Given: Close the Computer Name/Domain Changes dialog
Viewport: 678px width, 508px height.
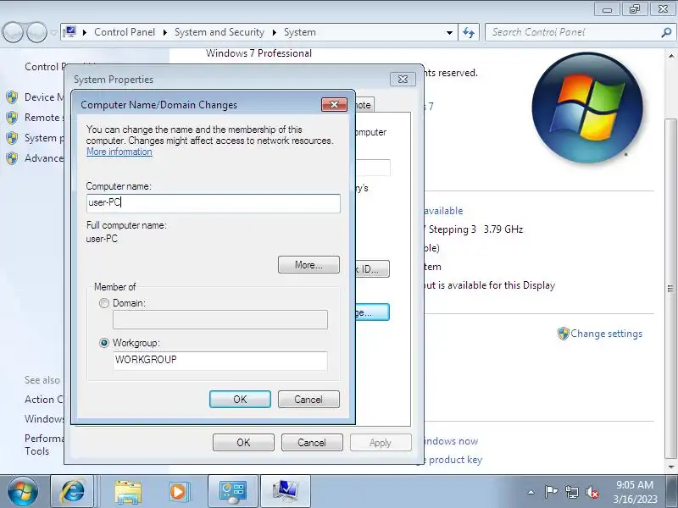Looking at the screenshot, I should click(334, 104).
